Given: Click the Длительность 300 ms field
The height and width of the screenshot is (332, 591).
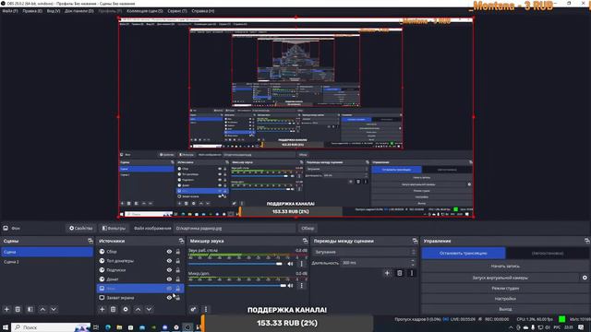Looking at the screenshot, I should point(379,262).
